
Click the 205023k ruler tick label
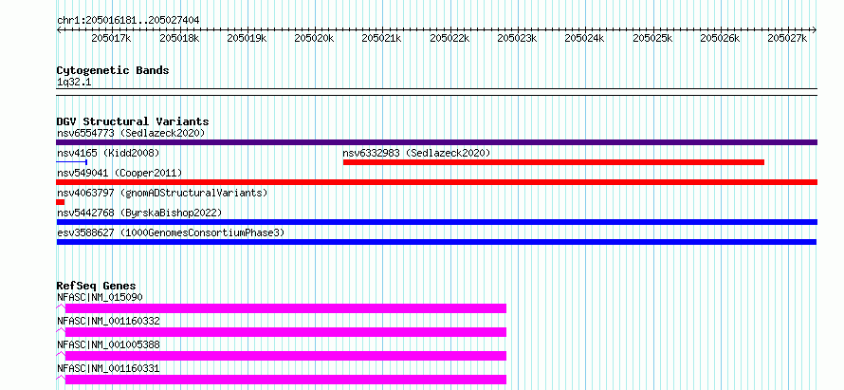click(517, 38)
